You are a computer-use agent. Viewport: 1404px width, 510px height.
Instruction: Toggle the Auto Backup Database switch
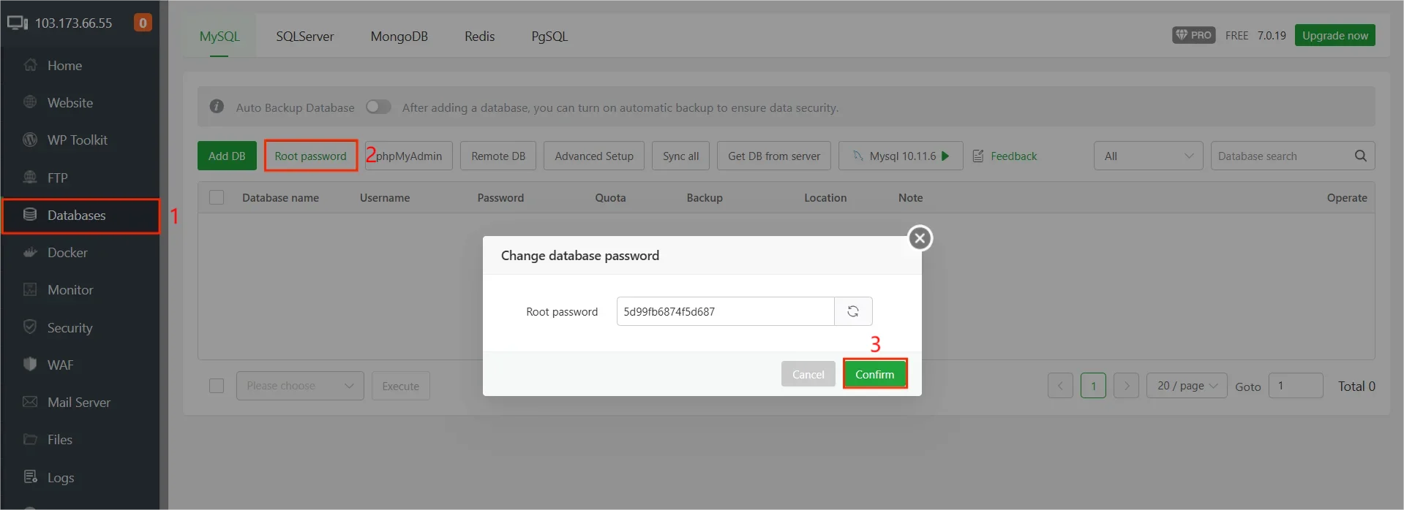point(378,107)
